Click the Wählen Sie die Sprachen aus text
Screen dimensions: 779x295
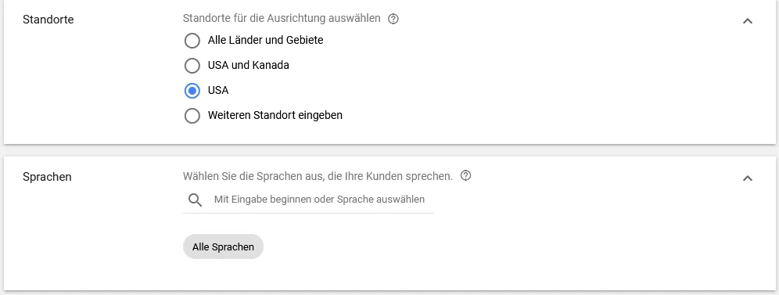(318, 176)
